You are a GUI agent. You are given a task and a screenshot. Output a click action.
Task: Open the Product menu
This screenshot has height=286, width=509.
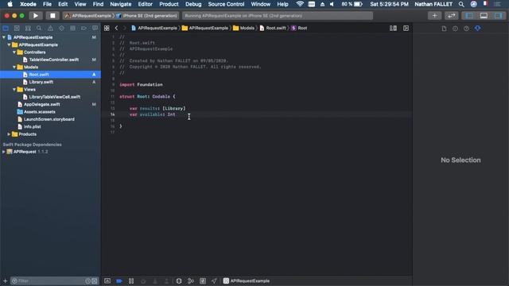169,4
